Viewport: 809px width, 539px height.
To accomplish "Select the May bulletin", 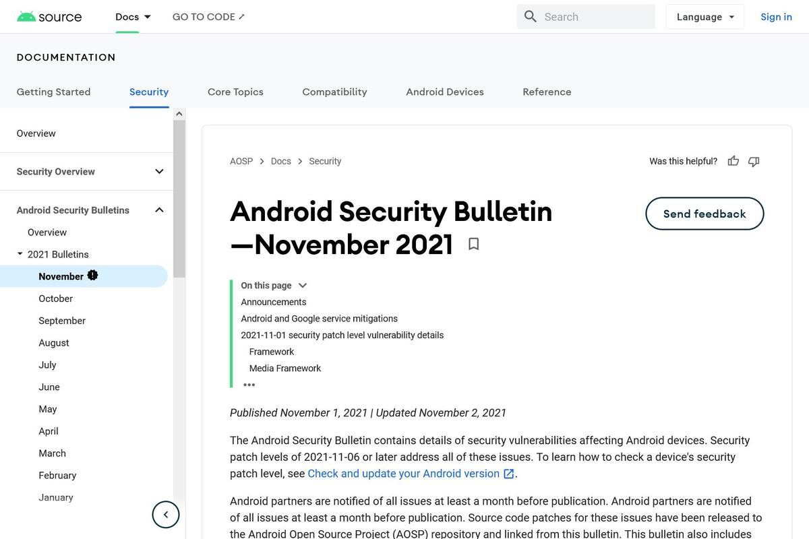I will click(x=48, y=409).
